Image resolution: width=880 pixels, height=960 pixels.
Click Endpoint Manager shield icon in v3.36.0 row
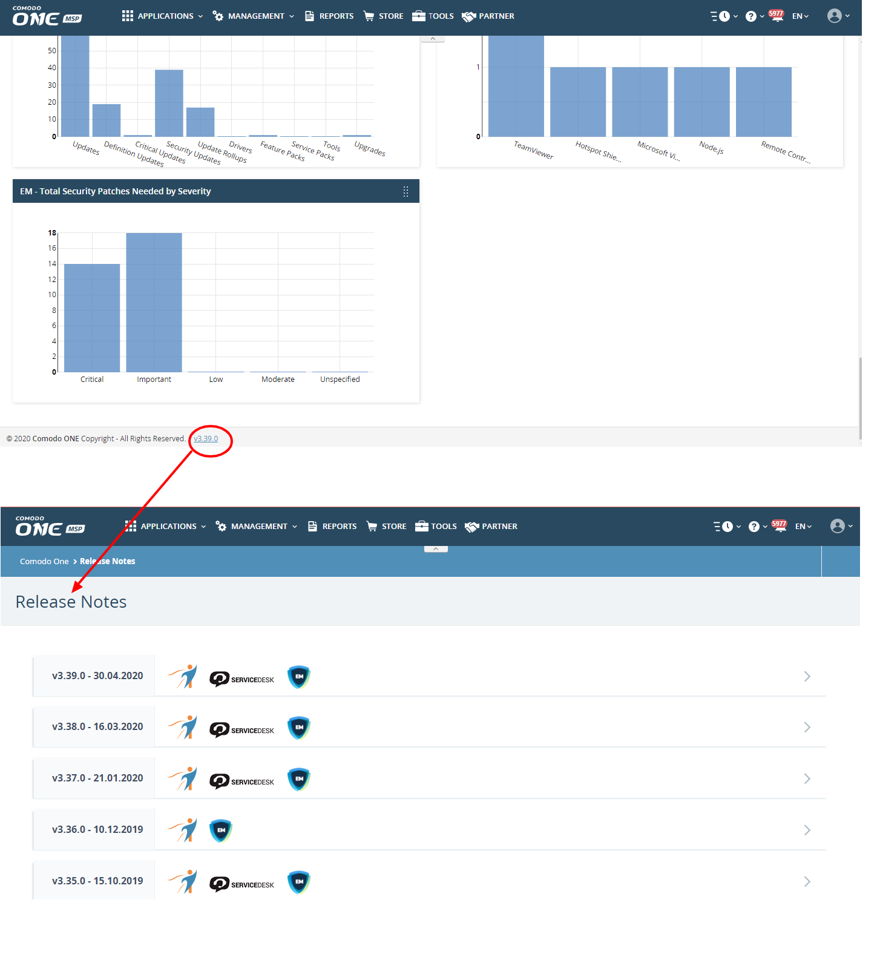pyautogui.click(x=221, y=830)
